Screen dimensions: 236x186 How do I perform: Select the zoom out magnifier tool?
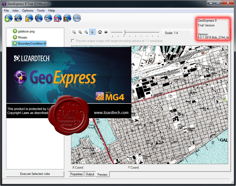pos(80,32)
